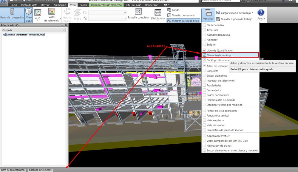
Task: Toggle auto-hide pin on Árbol de selección
Action: tap(63, 25)
